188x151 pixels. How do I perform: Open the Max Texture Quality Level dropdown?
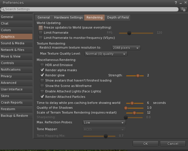(x=106, y=54)
